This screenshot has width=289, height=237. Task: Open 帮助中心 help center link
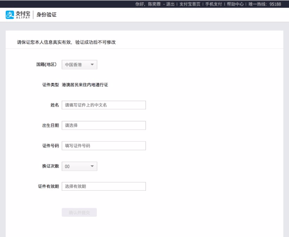pos(235,4)
